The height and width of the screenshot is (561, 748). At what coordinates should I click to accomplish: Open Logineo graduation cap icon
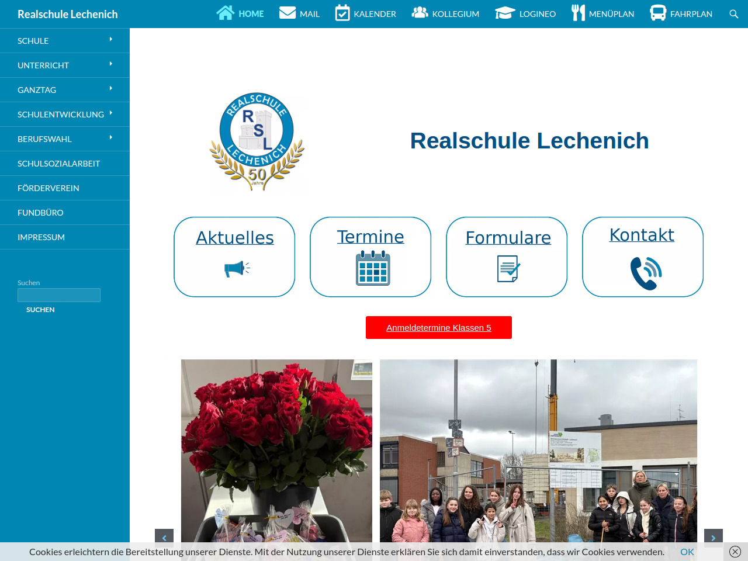(505, 13)
